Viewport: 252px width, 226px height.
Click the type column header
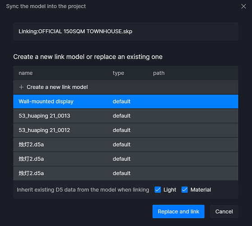point(118,73)
